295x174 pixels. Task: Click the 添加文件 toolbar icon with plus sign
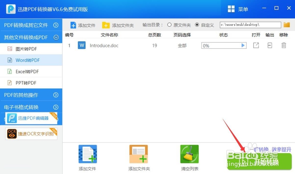pyautogui.click(x=73, y=25)
